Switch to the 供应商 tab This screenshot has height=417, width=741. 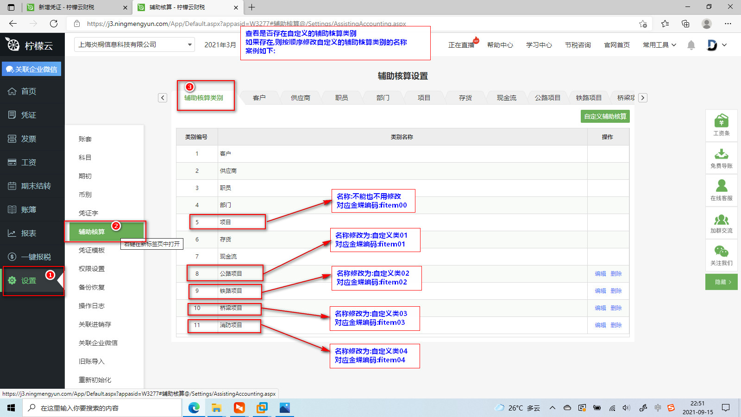[x=300, y=98]
